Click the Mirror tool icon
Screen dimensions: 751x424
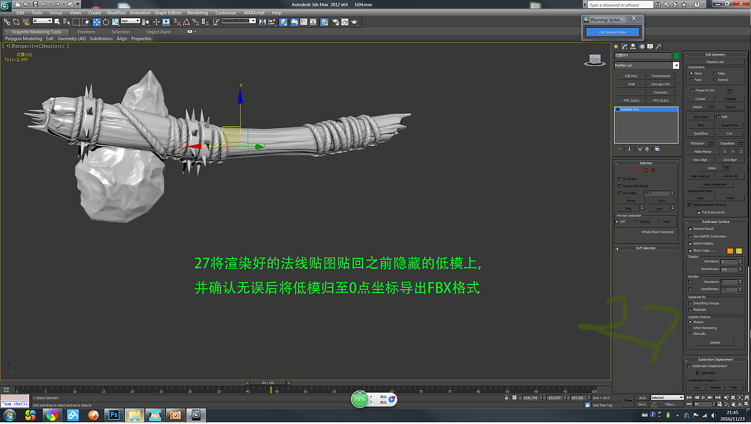pyautogui.click(x=262, y=22)
